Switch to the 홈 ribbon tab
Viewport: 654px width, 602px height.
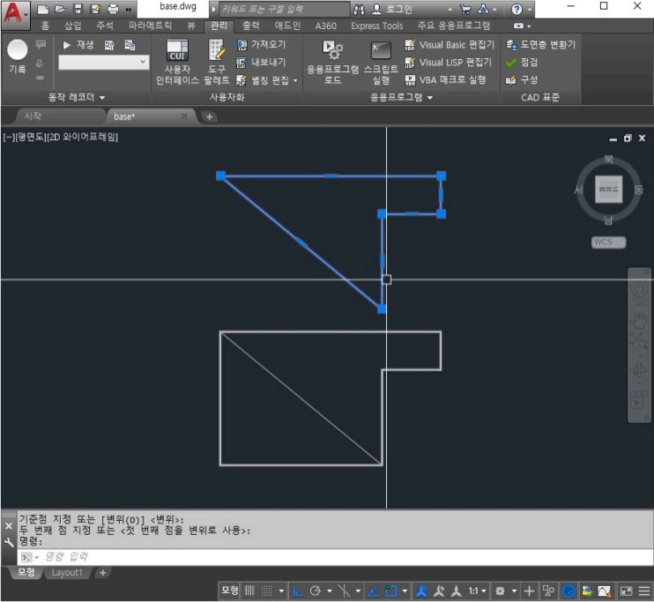click(x=45, y=26)
